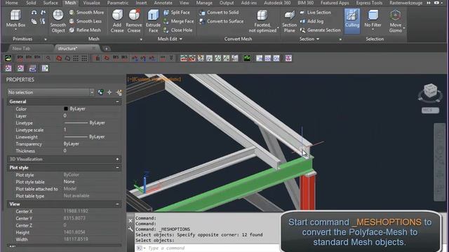The width and height of the screenshot is (449, 252).
Task: Start the Section Plane tool
Action: (289, 20)
